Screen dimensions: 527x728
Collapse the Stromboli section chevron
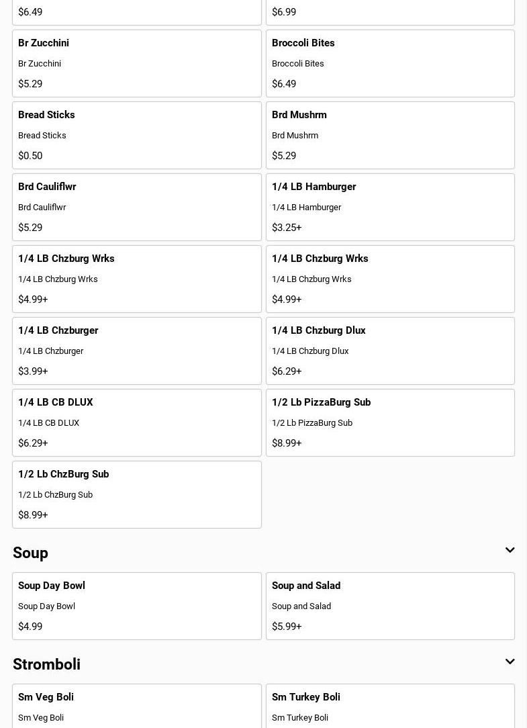pos(510,662)
